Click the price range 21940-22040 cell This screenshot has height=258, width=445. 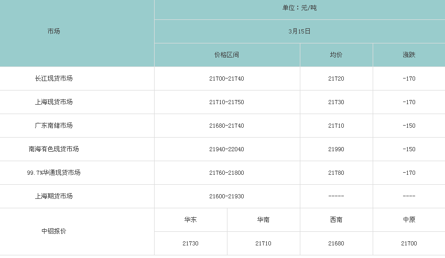[226, 149]
